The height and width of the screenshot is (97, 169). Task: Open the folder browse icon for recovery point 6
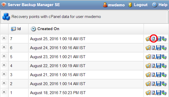click(148, 48)
